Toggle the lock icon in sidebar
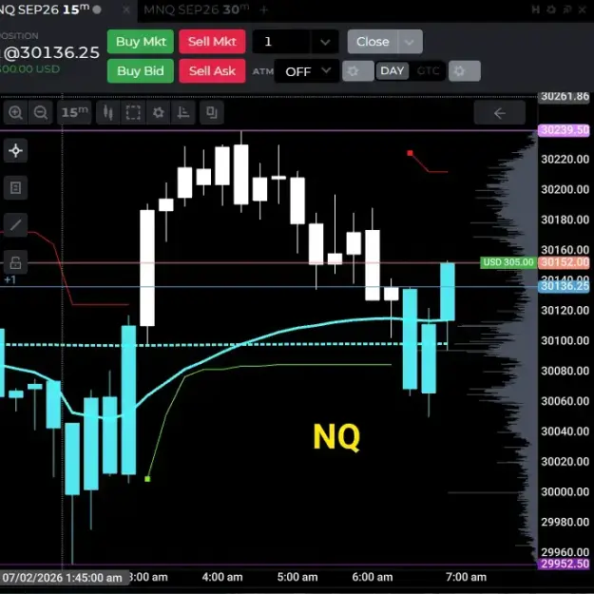The width and height of the screenshot is (594, 594). 15,262
